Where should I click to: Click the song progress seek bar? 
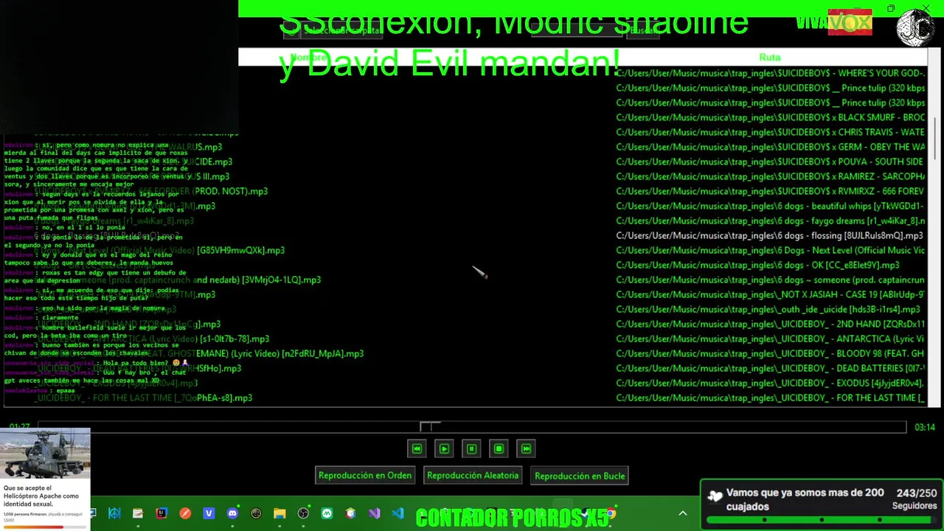[472, 427]
